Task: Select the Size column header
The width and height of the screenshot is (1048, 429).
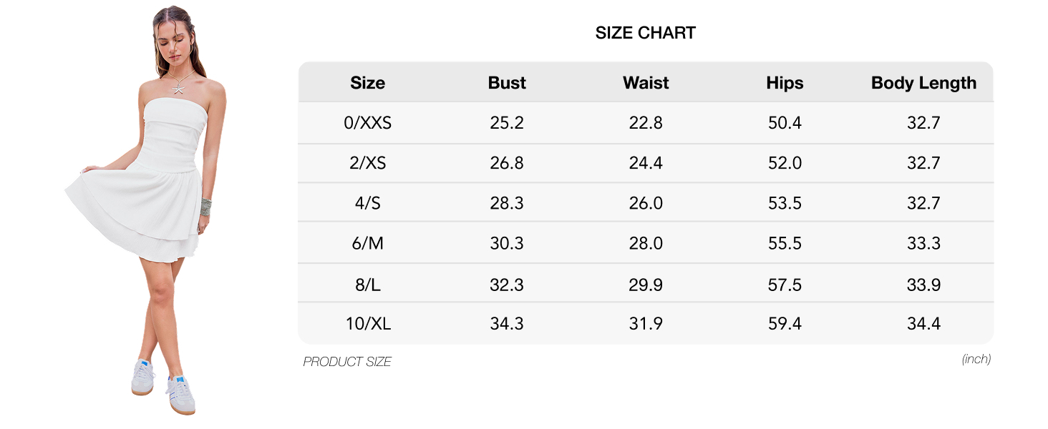Action: [367, 83]
